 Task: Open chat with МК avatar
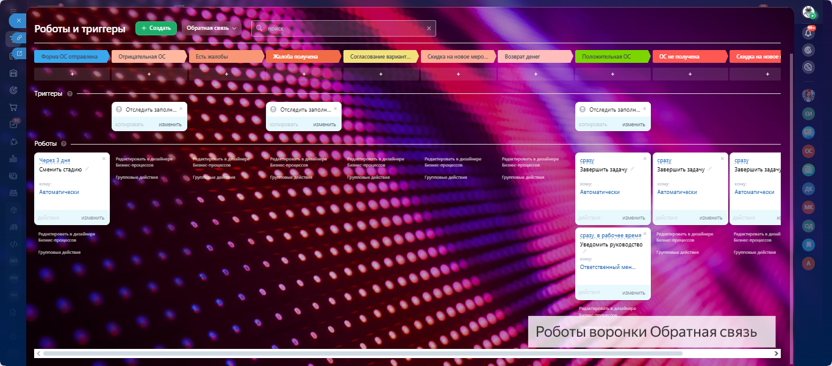(809, 207)
